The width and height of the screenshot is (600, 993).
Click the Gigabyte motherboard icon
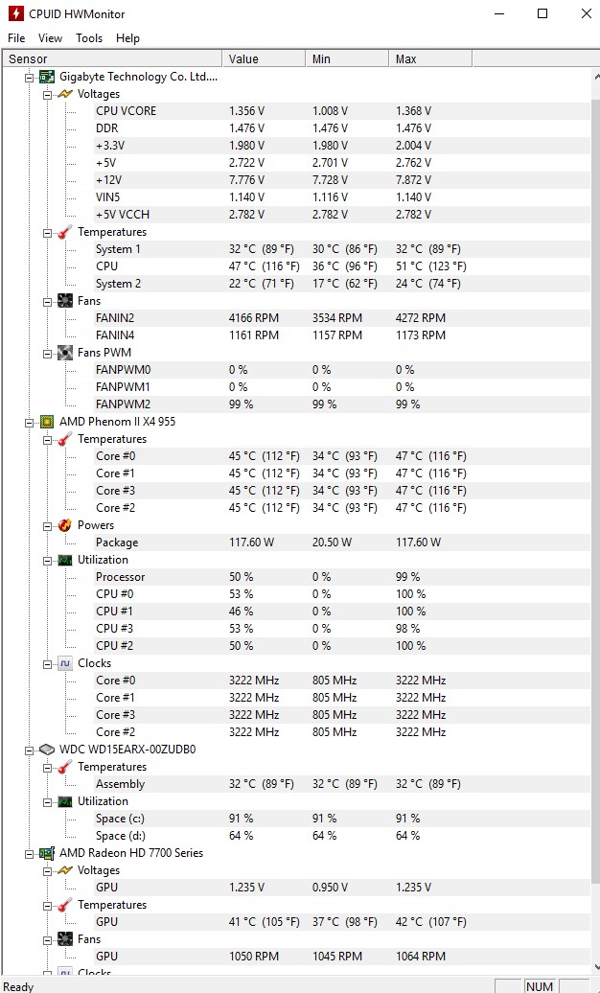(x=47, y=77)
